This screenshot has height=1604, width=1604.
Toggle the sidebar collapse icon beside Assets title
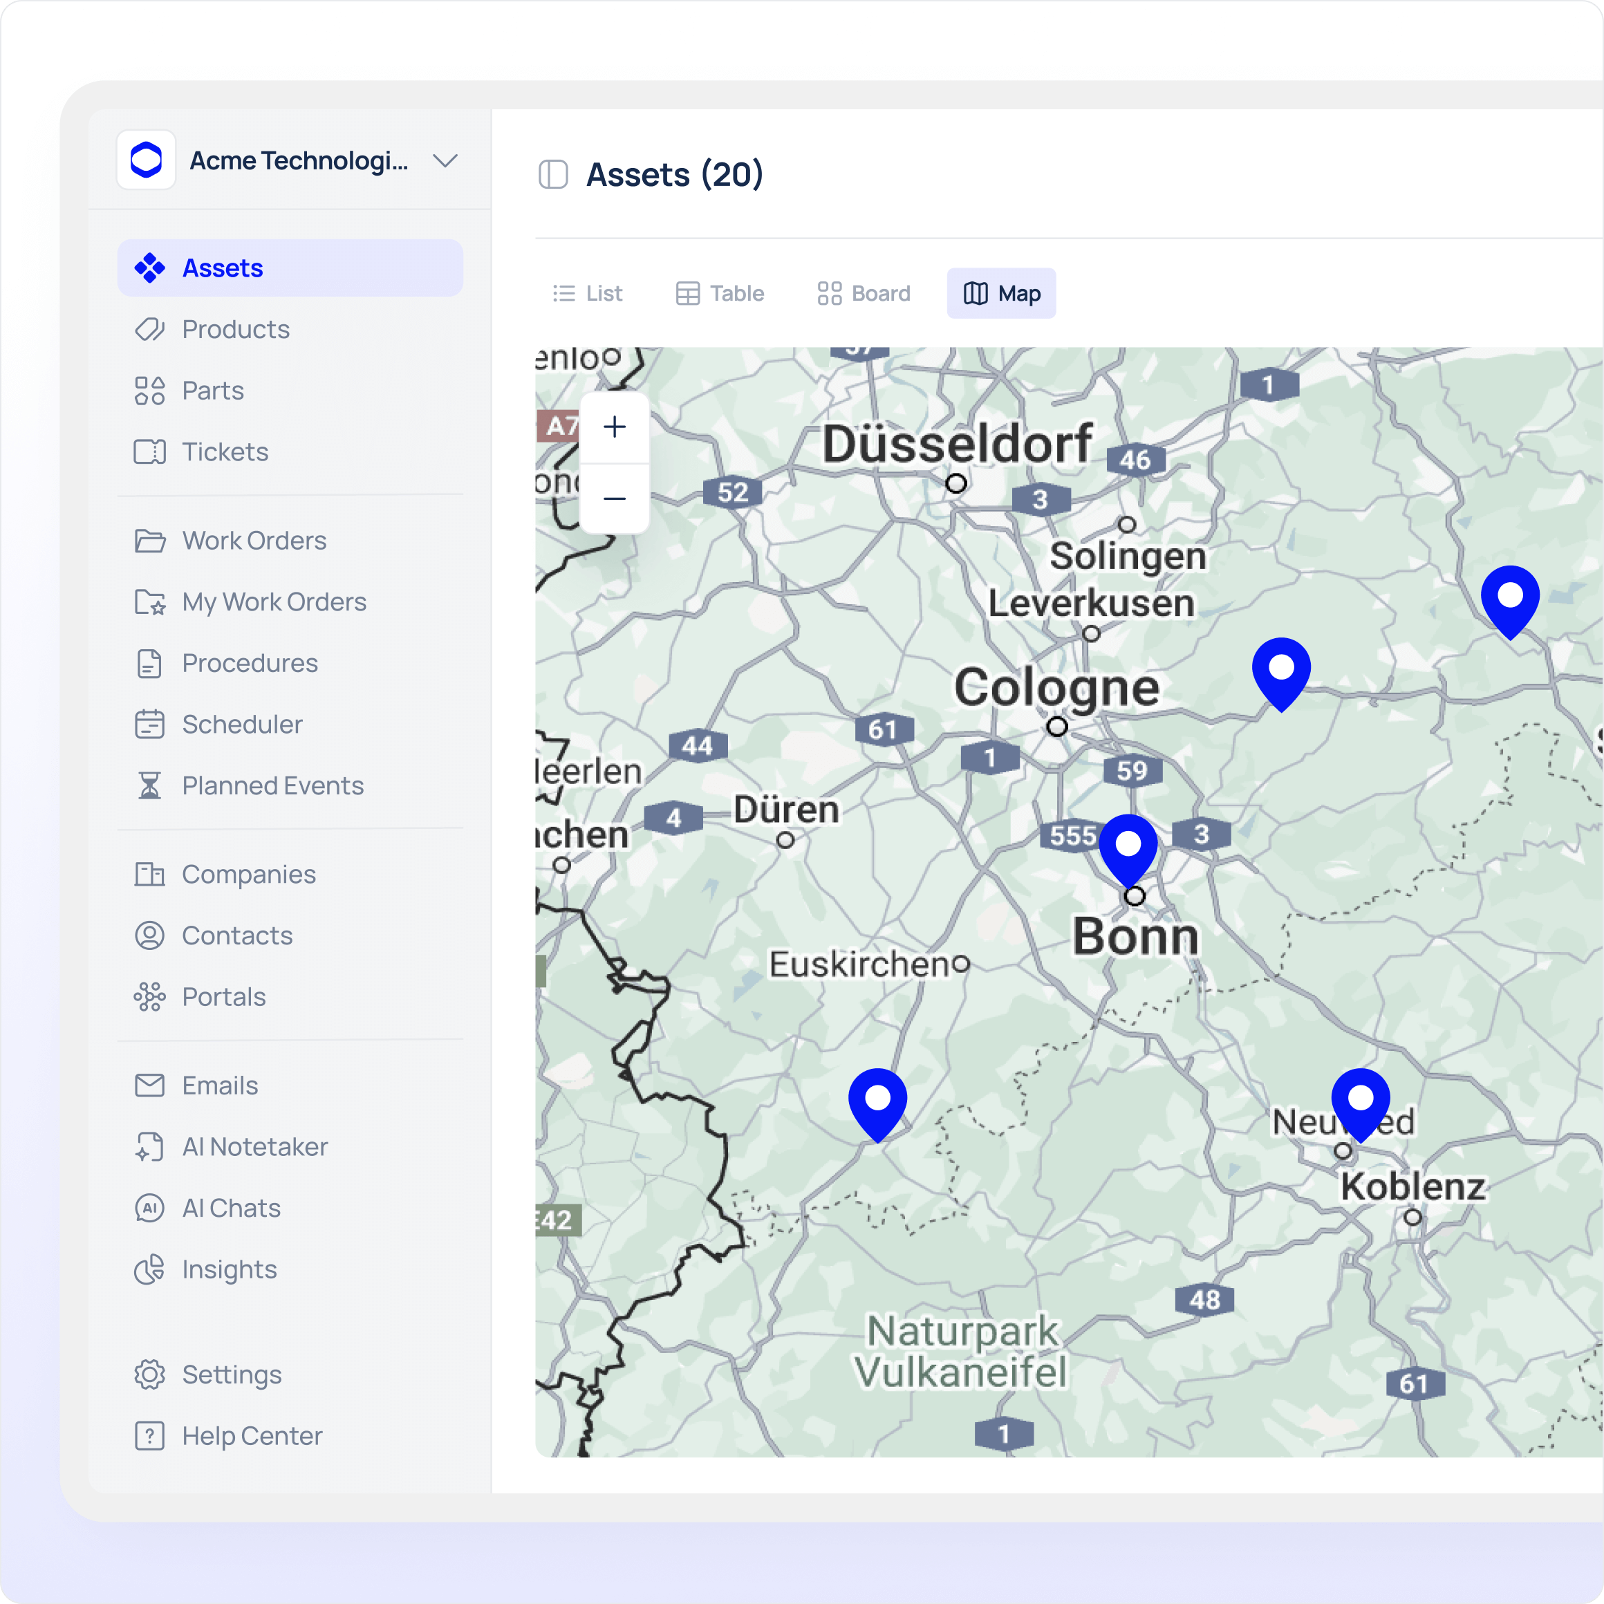click(553, 174)
